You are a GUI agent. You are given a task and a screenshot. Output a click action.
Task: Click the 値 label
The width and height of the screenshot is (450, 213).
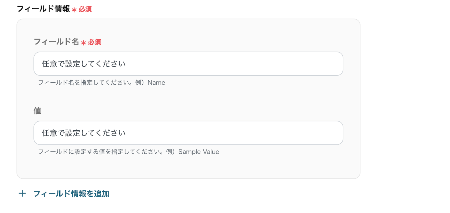point(37,111)
